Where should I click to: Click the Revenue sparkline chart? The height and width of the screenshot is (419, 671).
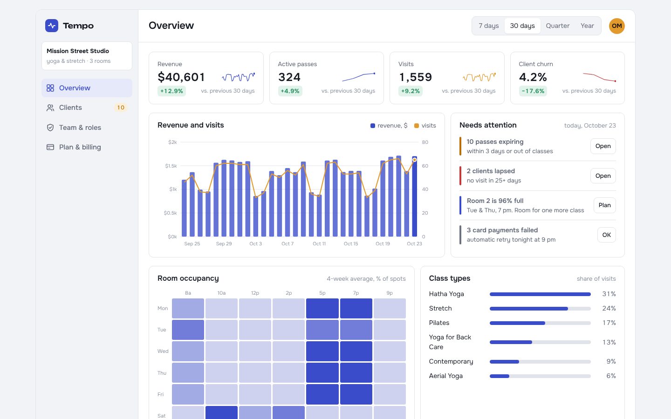coord(238,77)
